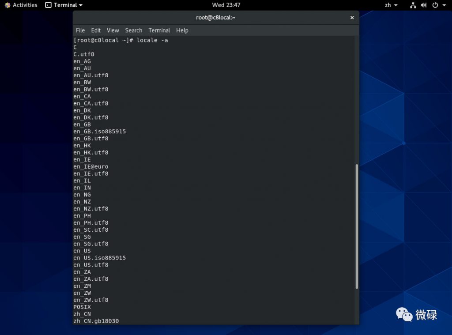The height and width of the screenshot is (335, 452).
Task: Open the Edit menu
Action: (96, 30)
